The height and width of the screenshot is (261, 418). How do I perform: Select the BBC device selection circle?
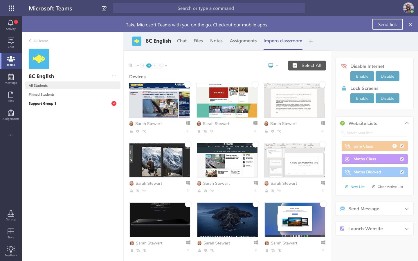[x=255, y=85]
